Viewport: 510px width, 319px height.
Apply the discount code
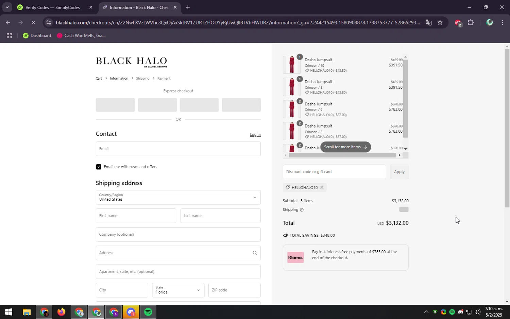point(399,172)
